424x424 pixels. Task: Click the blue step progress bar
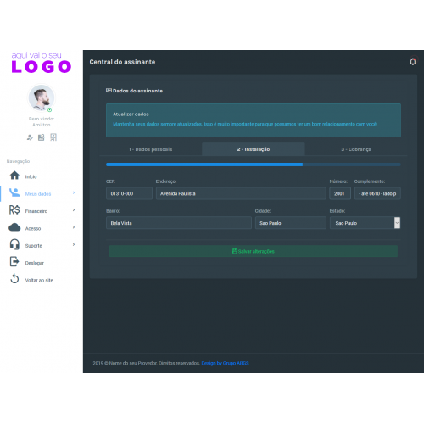(x=204, y=165)
